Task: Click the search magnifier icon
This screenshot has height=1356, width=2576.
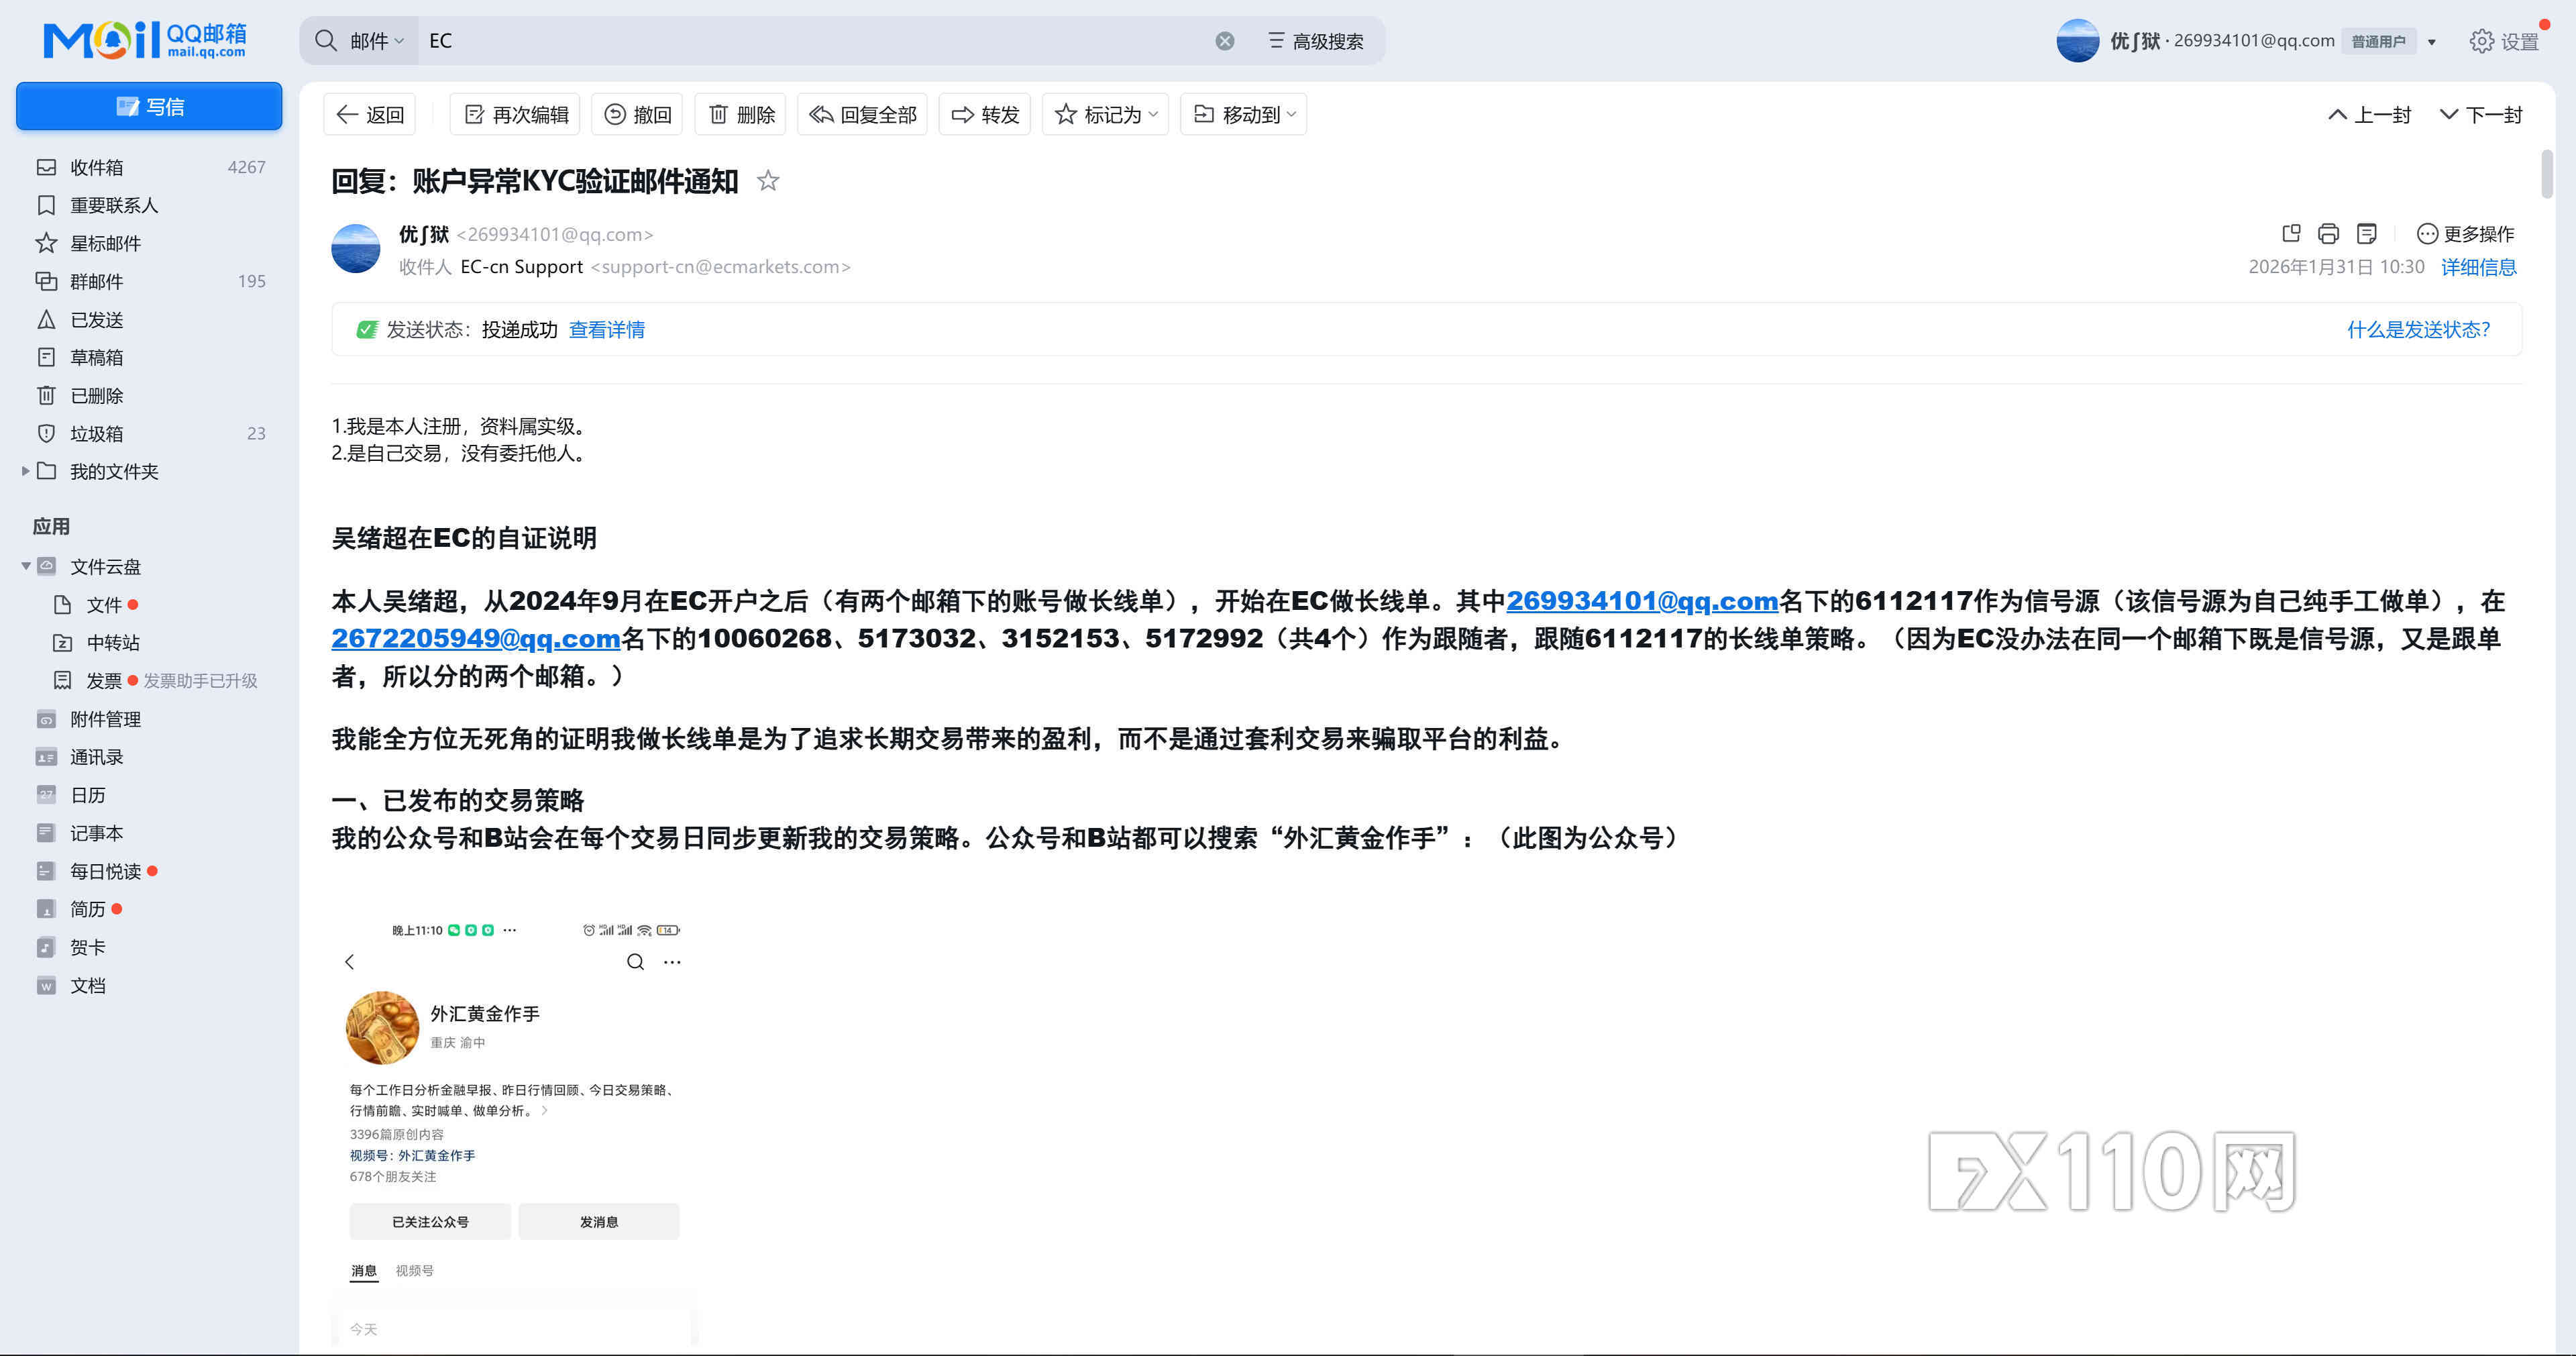Action: (x=325, y=41)
